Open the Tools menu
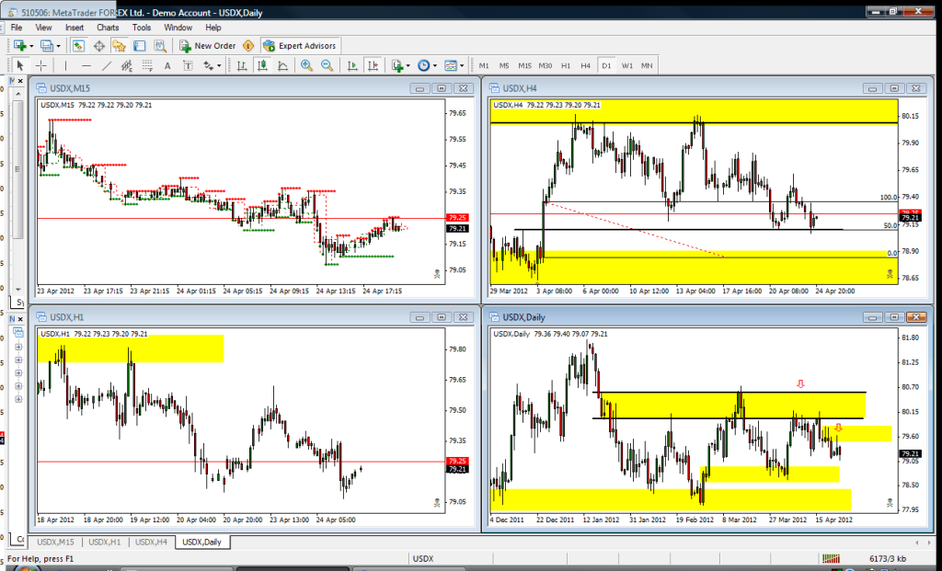942x571 pixels. tap(141, 28)
